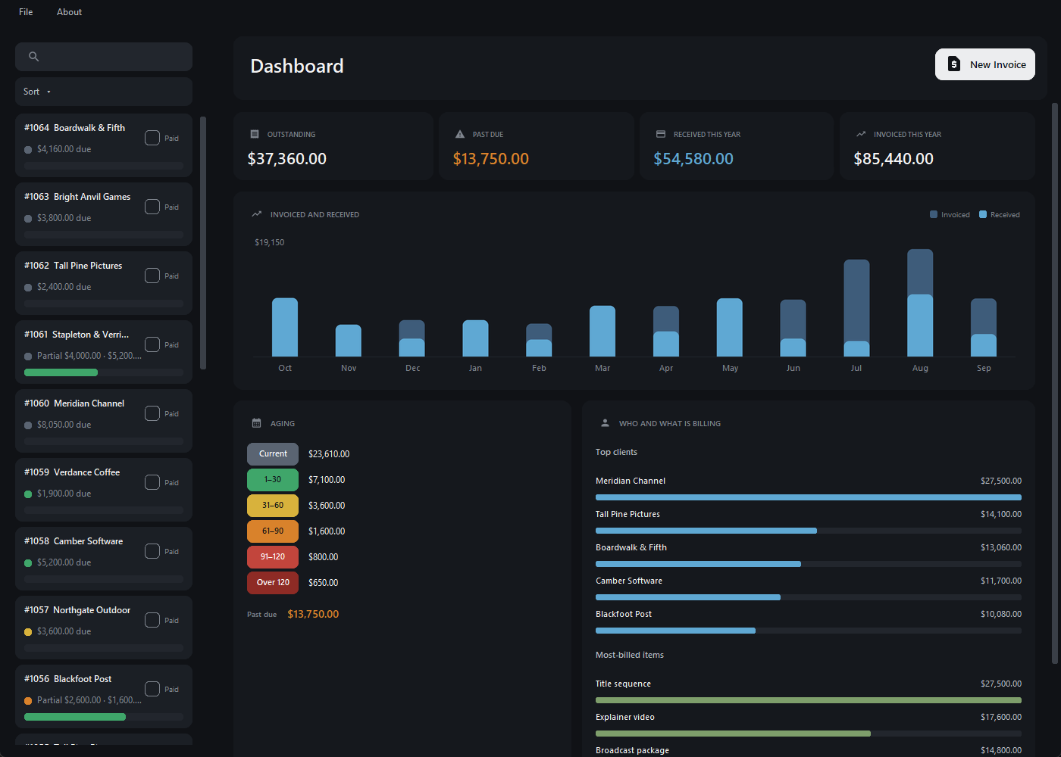This screenshot has width=1061, height=757.
Task: Click the Explainer video most-billed item
Action: pos(625,717)
